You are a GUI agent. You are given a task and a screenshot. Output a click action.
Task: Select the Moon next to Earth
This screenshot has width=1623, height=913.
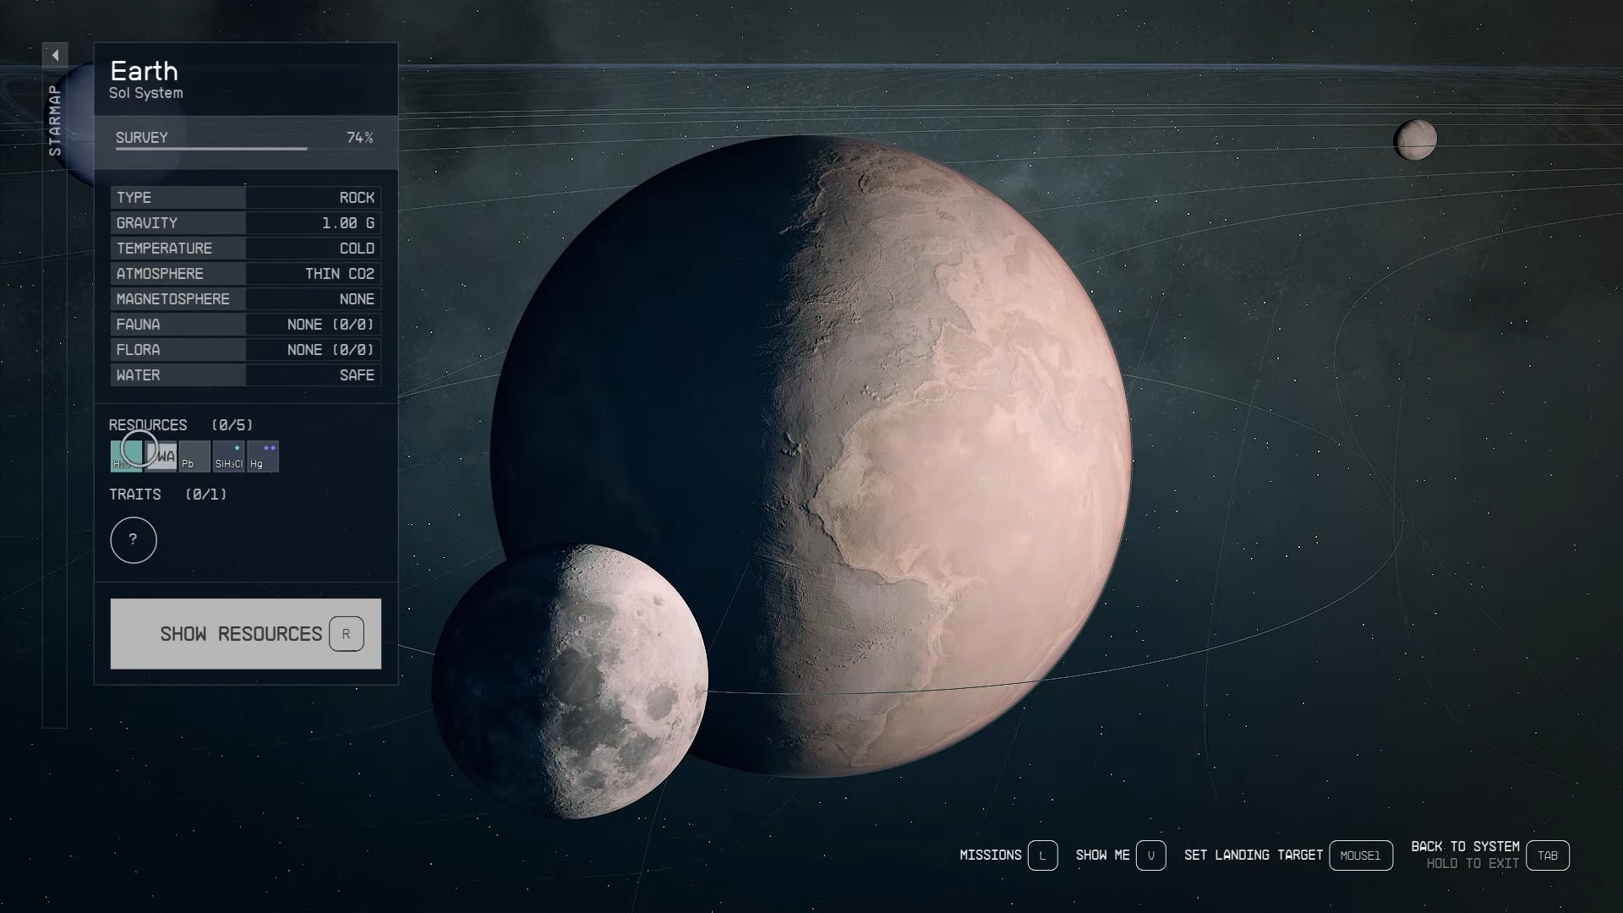570,681
